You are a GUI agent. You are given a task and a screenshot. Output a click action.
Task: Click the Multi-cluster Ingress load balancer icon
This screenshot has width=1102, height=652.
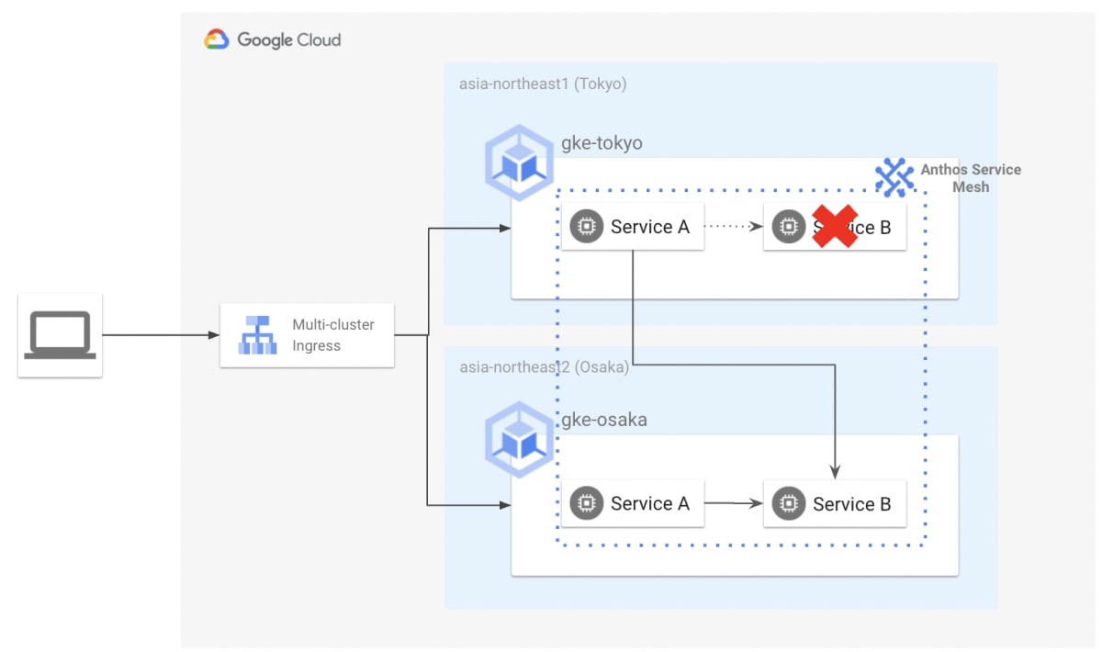click(x=257, y=335)
